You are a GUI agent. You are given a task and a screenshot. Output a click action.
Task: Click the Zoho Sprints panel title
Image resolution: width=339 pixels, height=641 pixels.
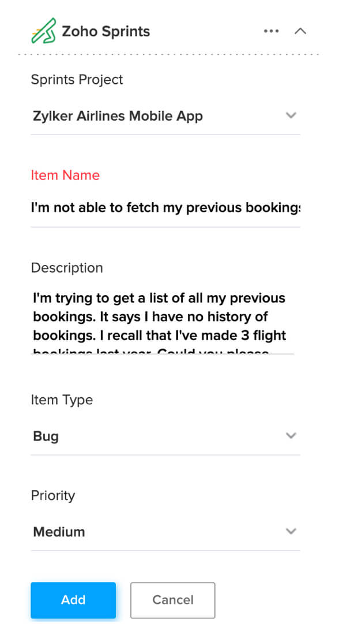pyautogui.click(x=106, y=32)
